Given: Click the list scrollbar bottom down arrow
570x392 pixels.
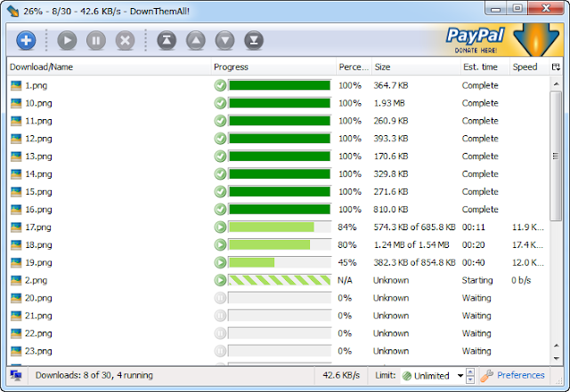Looking at the screenshot, I should (556, 358).
